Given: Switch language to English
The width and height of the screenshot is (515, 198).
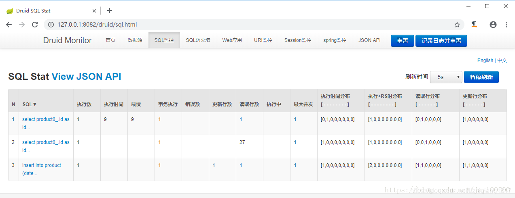Looking at the screenshot, I should tap(485, 60).
